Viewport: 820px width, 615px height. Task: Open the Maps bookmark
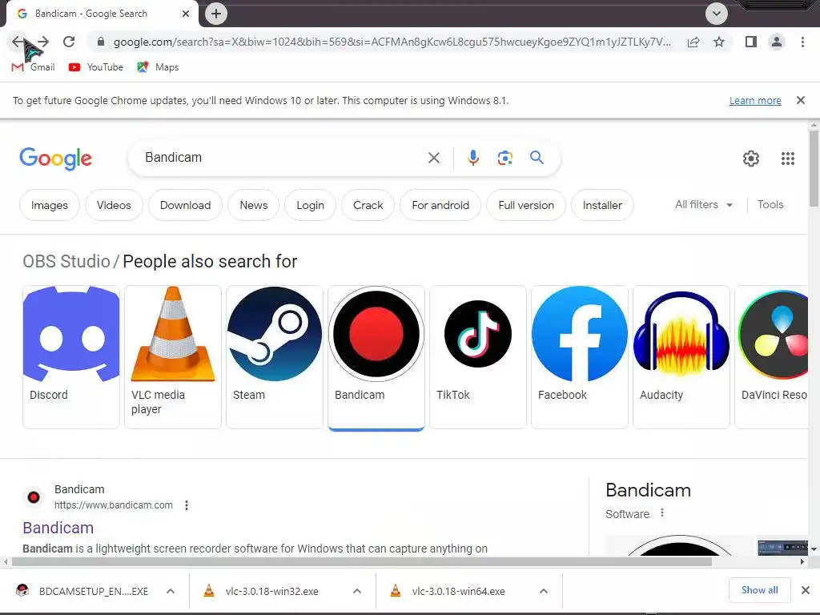click(158, 67)
